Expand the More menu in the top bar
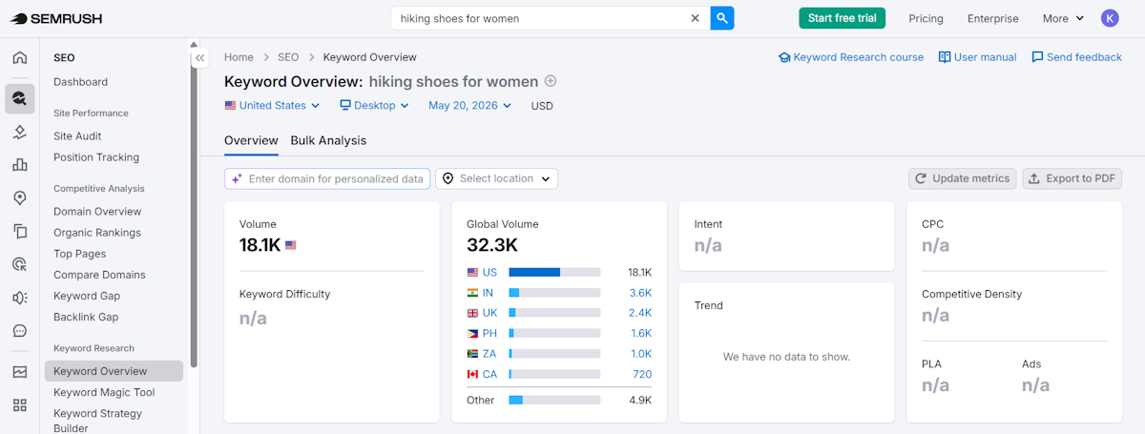This screenshot has width=1145, height=434. (1063, 18)
